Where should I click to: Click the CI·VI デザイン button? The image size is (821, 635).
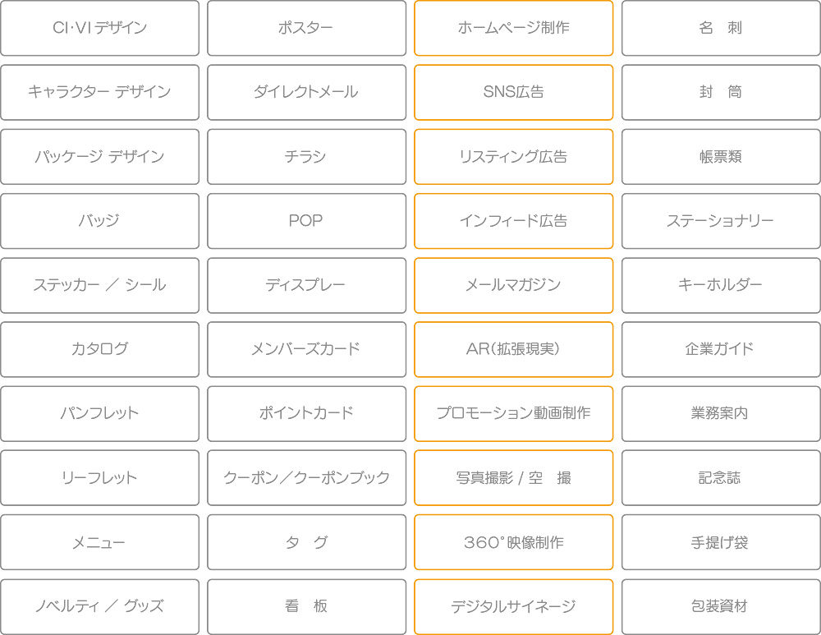(99, 28)
